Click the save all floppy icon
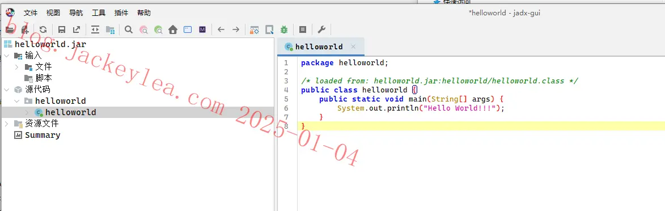 tap(61, 29)
